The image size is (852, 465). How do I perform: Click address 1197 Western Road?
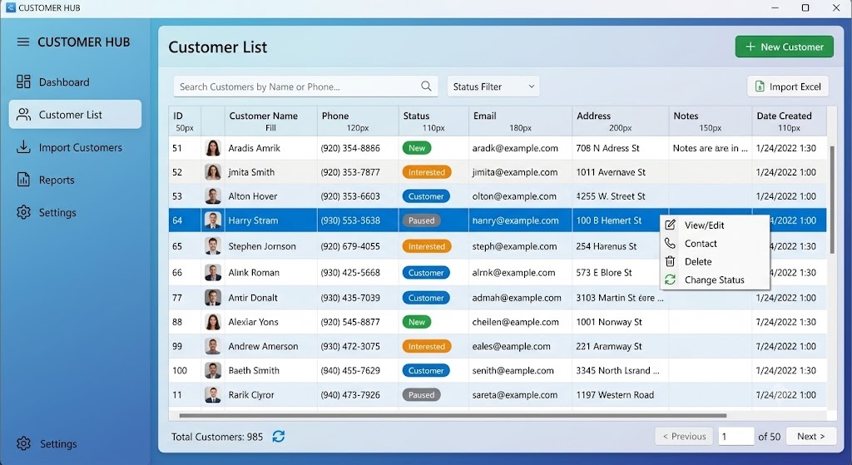click(x=615, y=395)
